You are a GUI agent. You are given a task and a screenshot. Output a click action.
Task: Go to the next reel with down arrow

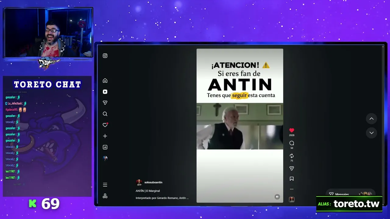tap(371, 133)
